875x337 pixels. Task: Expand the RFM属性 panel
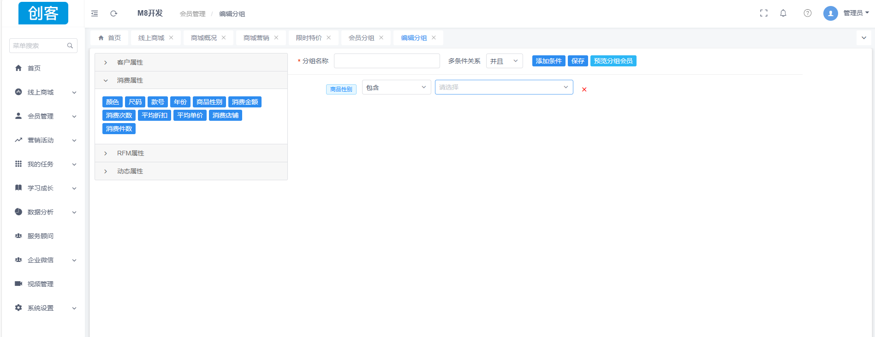[191, 153]
